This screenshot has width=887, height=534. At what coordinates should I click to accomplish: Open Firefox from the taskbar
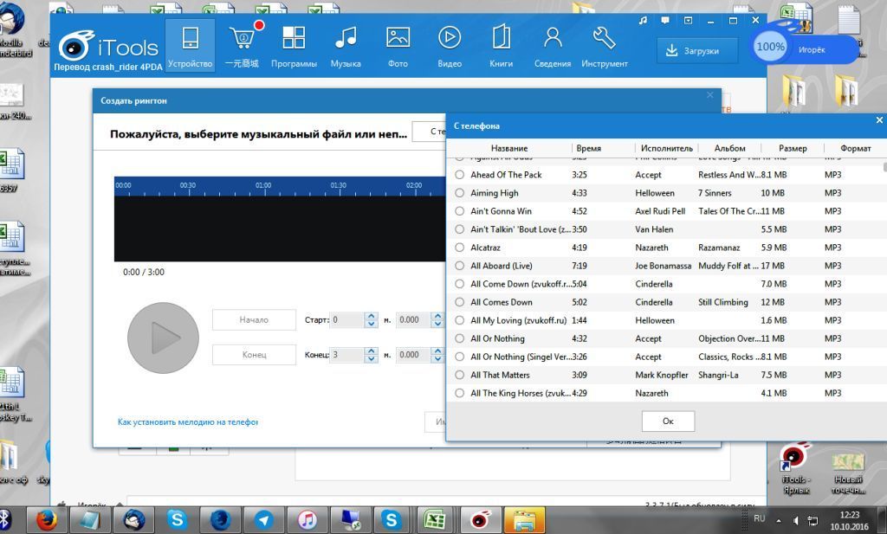tap(47, 519)
